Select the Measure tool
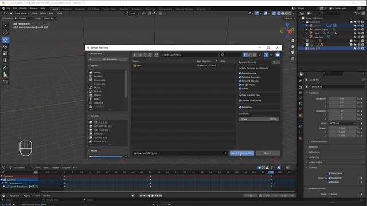Viewport: 367px width, 206px height. (5, 75)
